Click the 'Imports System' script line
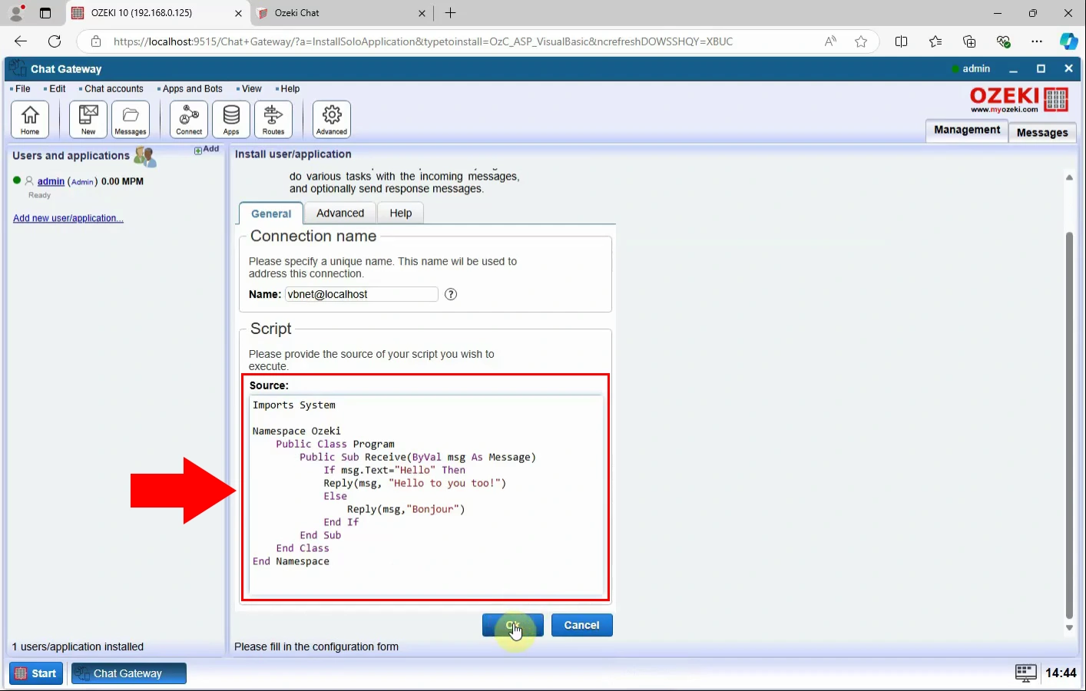Image resolution: width=1086 pixels, height=691 pixels. (294, 405)
